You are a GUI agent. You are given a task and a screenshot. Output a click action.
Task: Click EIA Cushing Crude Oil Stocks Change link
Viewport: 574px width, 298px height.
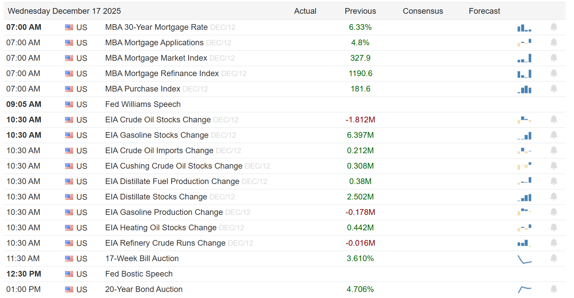pos(174,166)
